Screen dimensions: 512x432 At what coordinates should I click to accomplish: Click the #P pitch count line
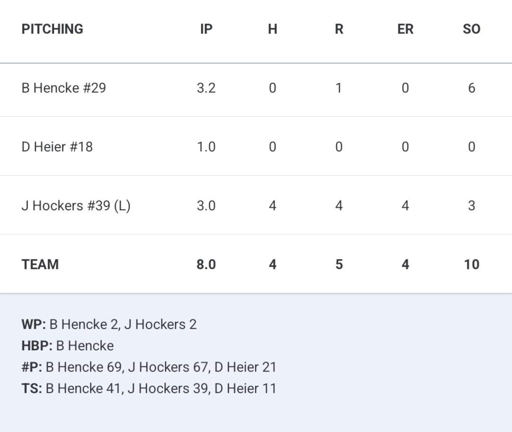click(x=149, y=367)
